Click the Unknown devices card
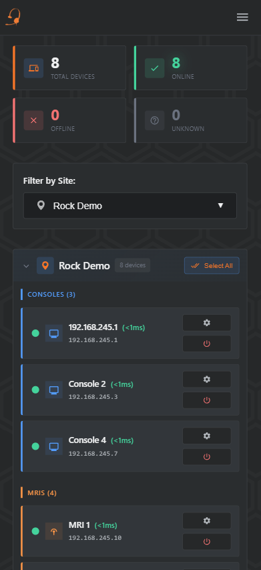The width and height of the screenshot is (261, 570). (x=191, y=120)
